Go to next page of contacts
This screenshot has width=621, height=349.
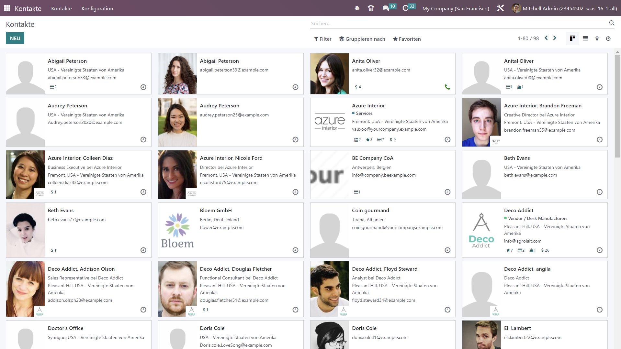pos(555,38)
